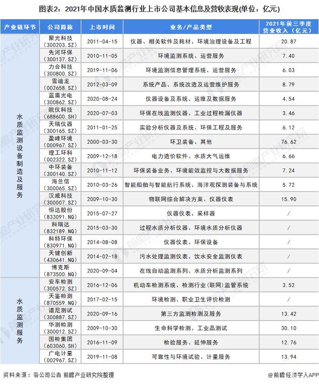Click business cell '环境监测系统、运营服务'
The width and height of the screenshot is (319, 384).
point(191,56)
